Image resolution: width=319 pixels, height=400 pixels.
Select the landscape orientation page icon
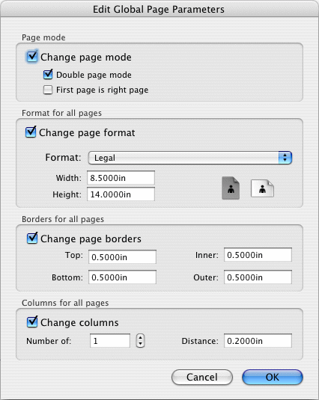point(262,188)
